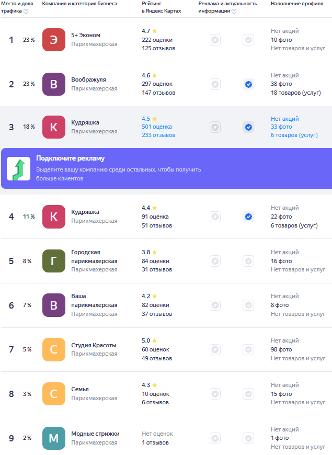This screenshot has height=455, width=332.
Task: Click the advertising icon in Кудряшка 11 % row
Action: (x=215, y=217)
